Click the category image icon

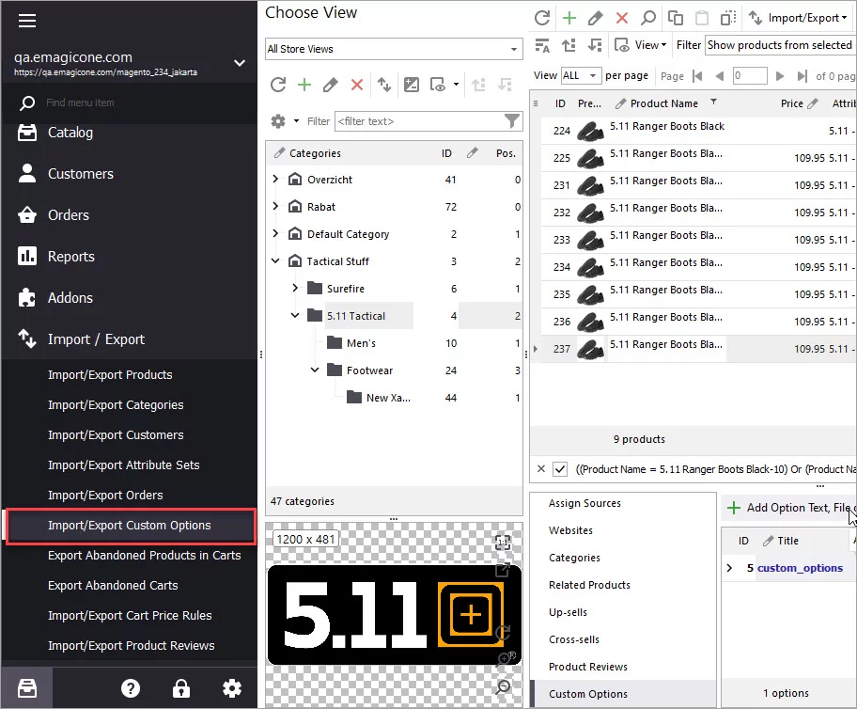[411, 85]
